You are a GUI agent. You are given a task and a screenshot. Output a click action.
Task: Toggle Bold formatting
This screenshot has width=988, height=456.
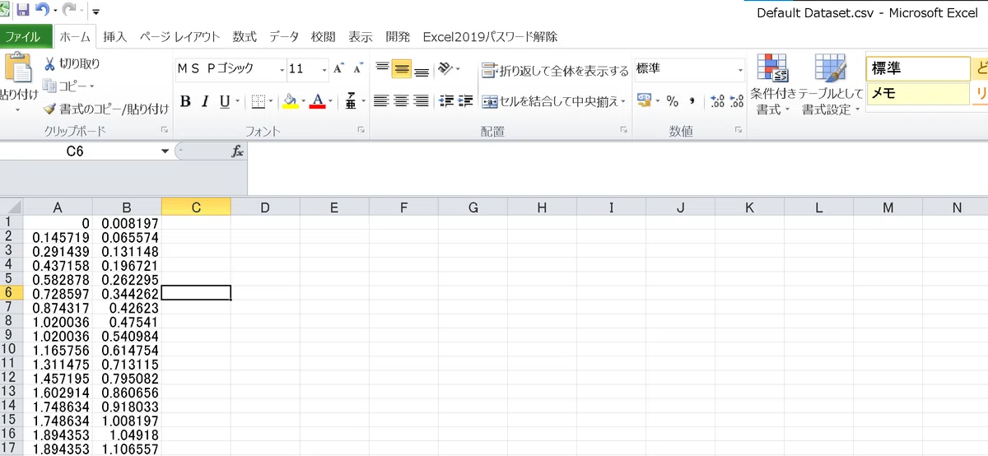185,101
